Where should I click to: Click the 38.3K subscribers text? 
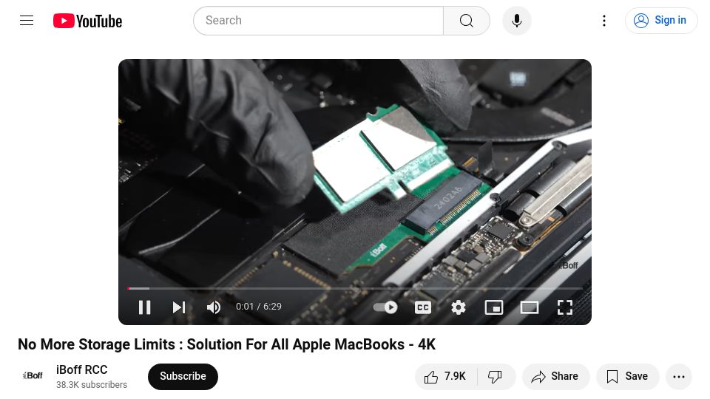(92, 385)
